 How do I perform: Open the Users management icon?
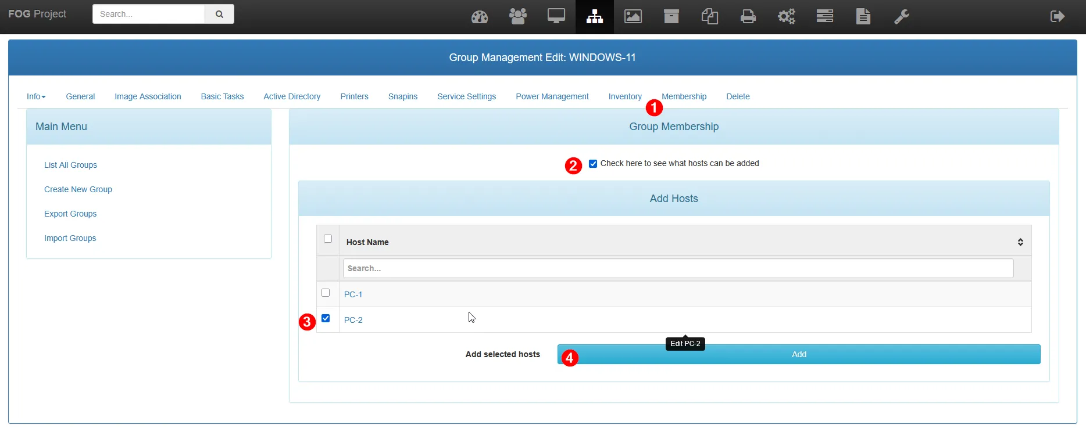pyautogui.click(x=517, y=17)
